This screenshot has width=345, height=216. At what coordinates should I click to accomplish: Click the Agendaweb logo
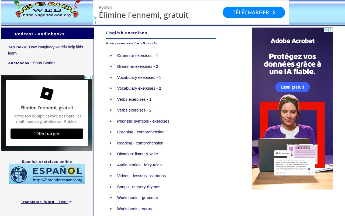tap(47, 10)
